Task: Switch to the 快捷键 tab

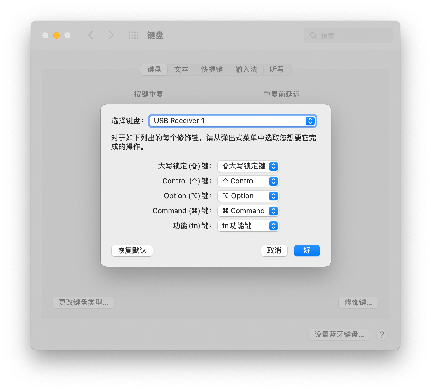Action: pos(212,69)
